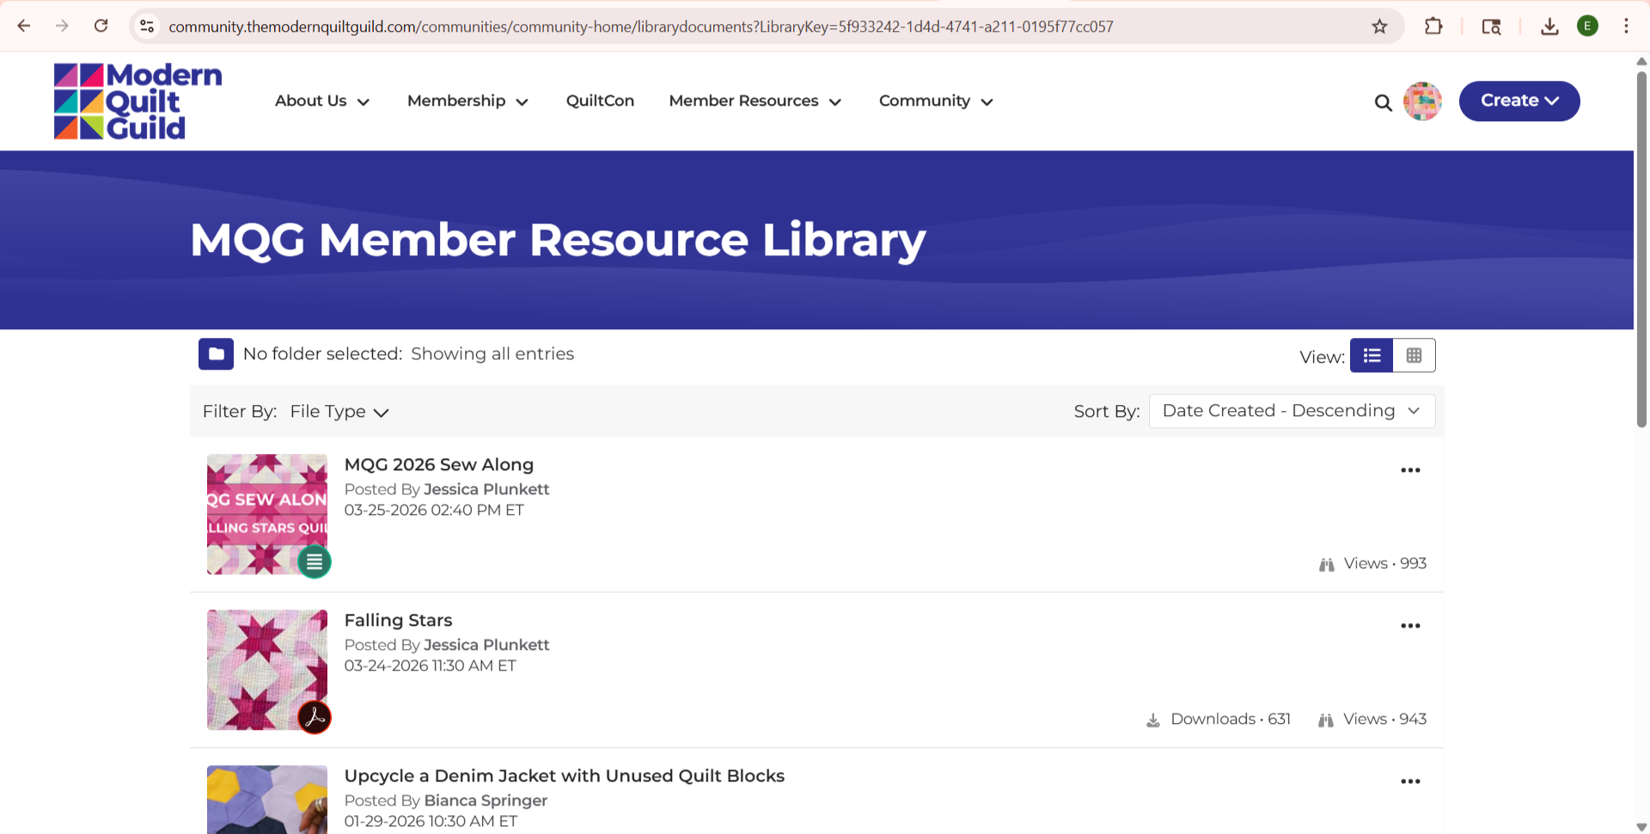The width and height of the screenshot is (1650, 834).
Task: Click the Modern Quilt Guild logo
Action: coord(137,101)
